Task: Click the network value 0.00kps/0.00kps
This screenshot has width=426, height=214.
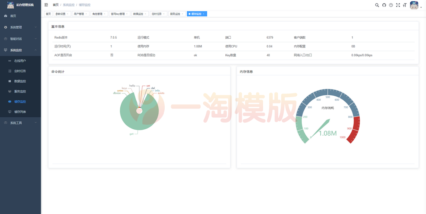Action: (x=362, y=55)
